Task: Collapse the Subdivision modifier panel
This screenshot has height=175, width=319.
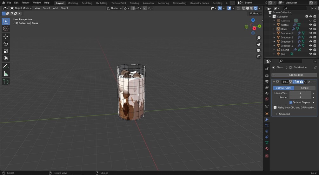Action: pyautogui.click(x=274, y=82)
